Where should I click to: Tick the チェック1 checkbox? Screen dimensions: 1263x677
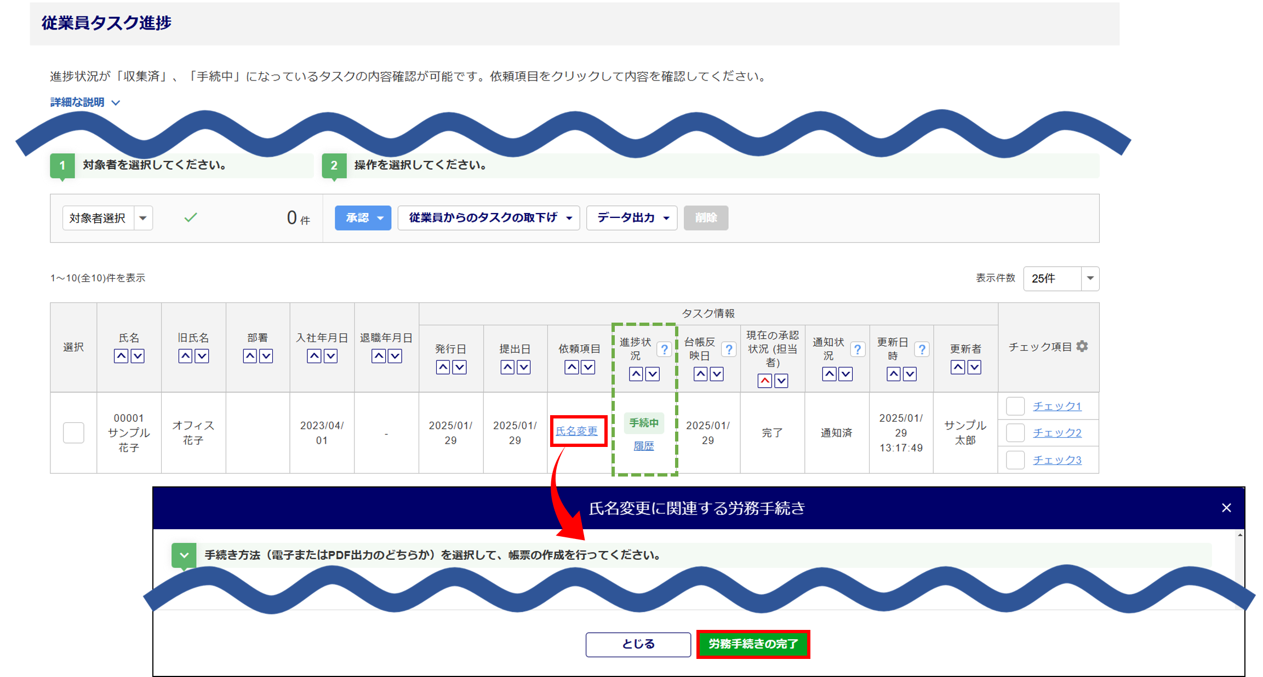[1015, 406]
